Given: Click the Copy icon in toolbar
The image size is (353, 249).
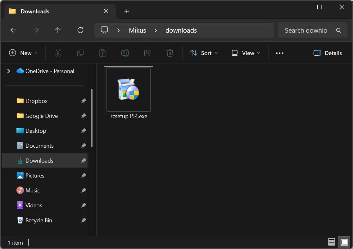Looking at the screenshot, I should 80,53.
